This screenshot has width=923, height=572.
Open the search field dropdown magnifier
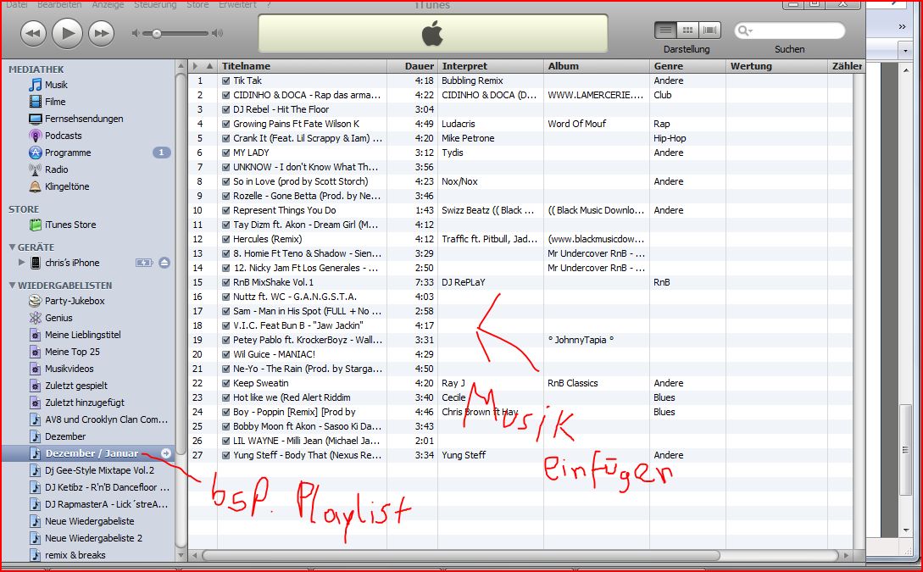pyautogui.click(x=746, y=31)
